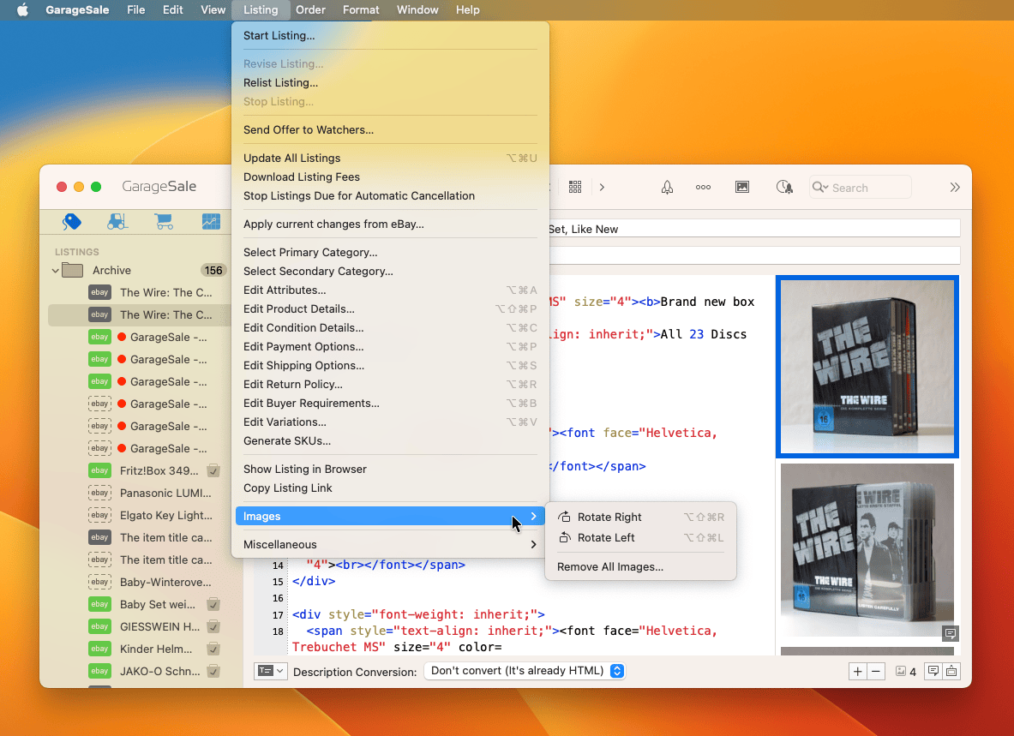Open the Window menu in menu bar
Screen dimensions: 1014x736
pos(417,9)
